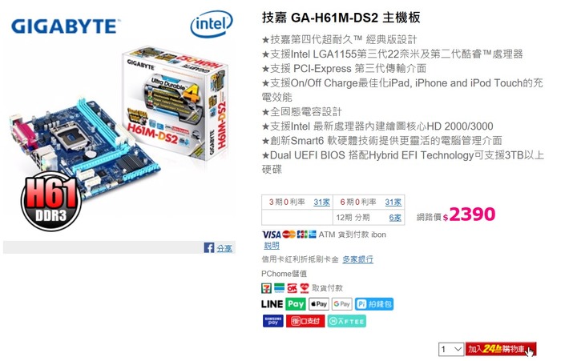Click the 說明 payment explanation link
577x361 pixels.
click(272, 246)
